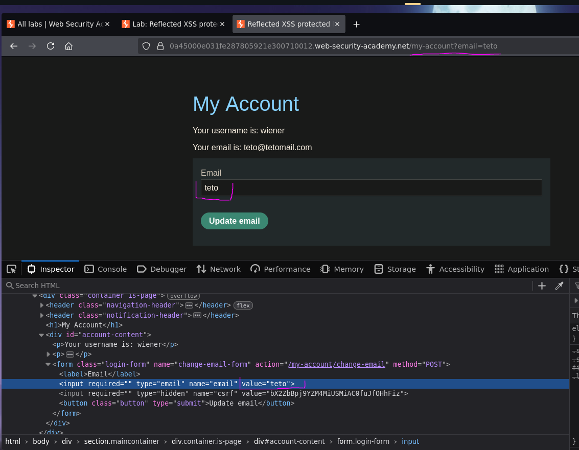This screenshot has height=450, width=579.
Task: Click the browser forward arrow
Action: (32, 46)
